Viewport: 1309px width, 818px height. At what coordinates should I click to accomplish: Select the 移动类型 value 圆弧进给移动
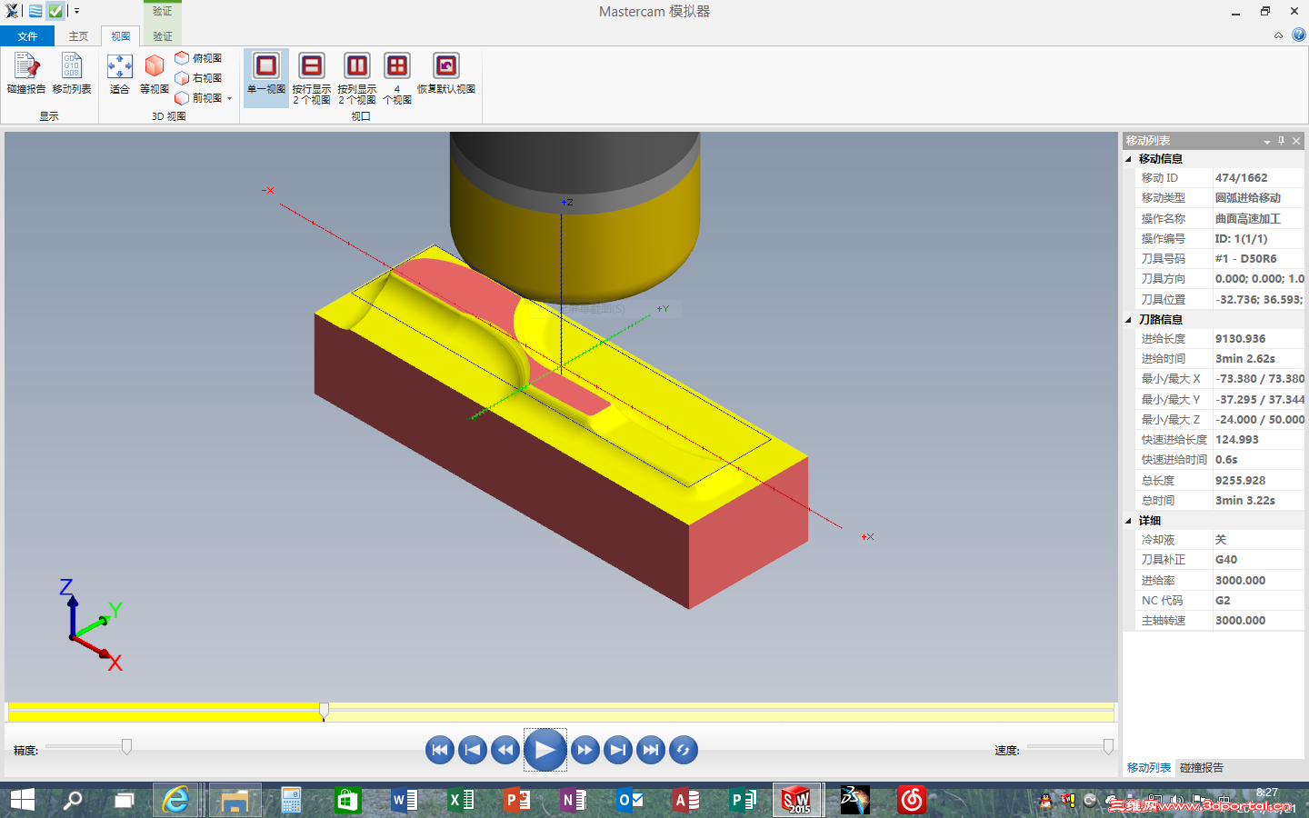point(1248,198)
